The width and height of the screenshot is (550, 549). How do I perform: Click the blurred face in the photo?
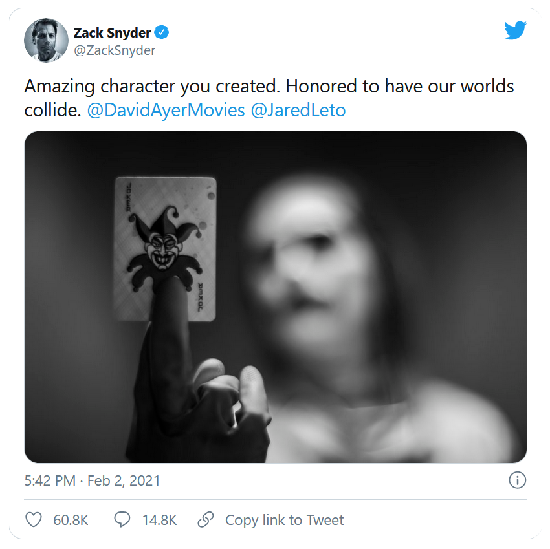coord(304,259)
